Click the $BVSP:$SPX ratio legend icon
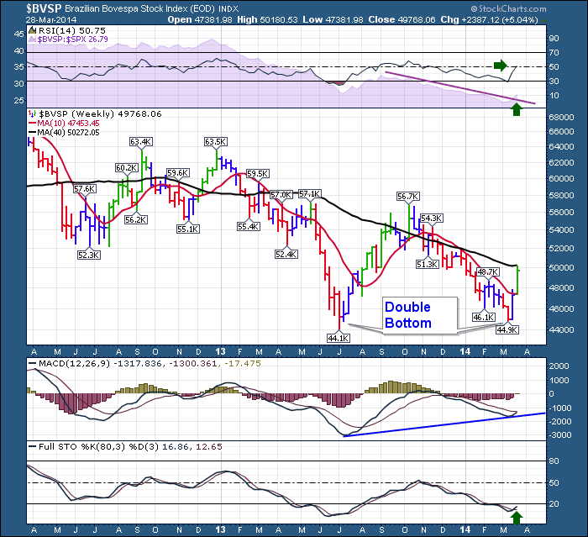 click(x=33, y=39)
